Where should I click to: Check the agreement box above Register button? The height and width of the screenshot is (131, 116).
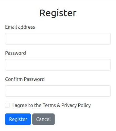pyautogui.click(x=7, y=105)
